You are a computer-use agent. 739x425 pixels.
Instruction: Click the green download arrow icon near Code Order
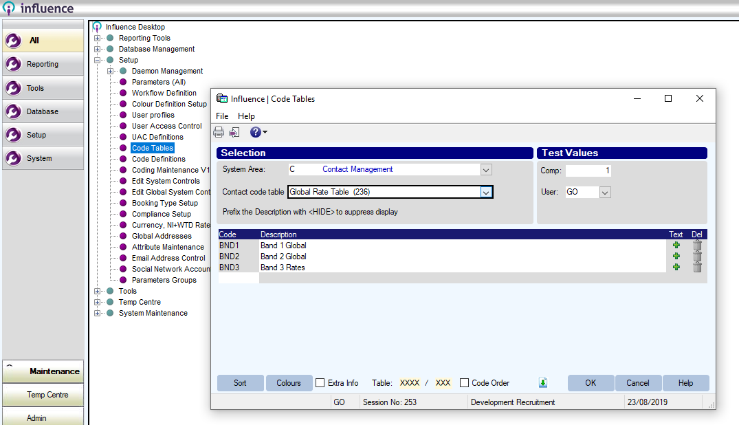click(x=543, y=382)
